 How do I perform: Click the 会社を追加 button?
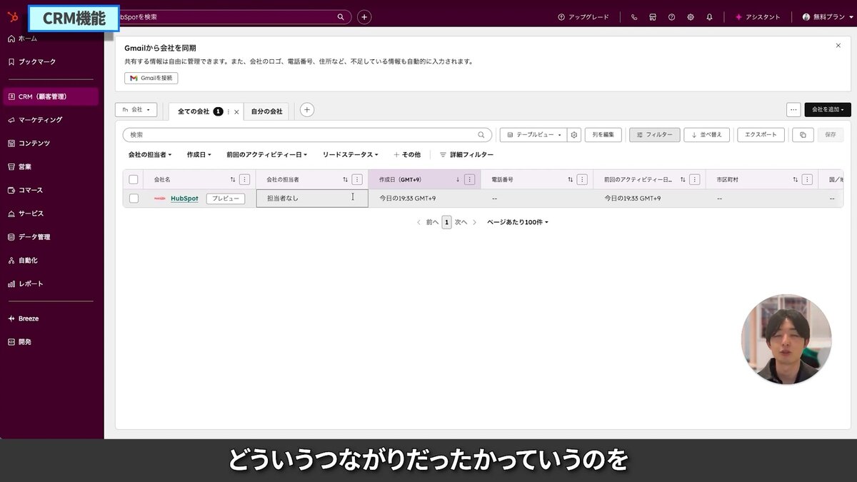coord(826,109)
